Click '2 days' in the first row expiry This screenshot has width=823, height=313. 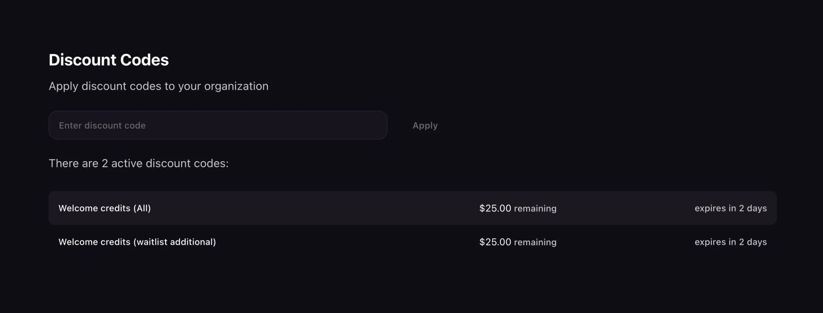click(x=753, y=208)
